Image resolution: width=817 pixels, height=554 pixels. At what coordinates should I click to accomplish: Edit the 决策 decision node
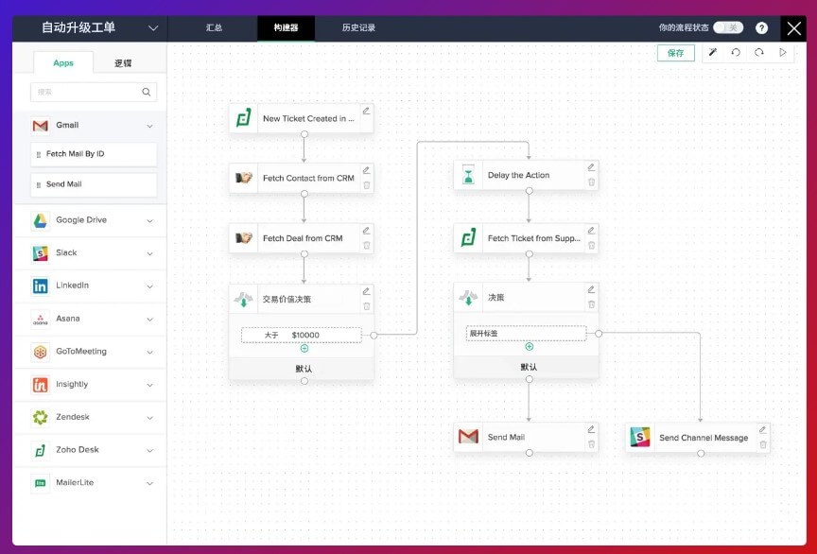[x=591, y=290]
